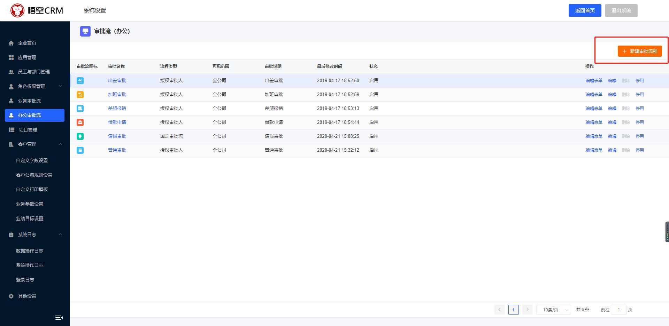Click 退出系统 button
Viewport: 669px width, 326px height.
pyautogui.click(x=621, y=10)
